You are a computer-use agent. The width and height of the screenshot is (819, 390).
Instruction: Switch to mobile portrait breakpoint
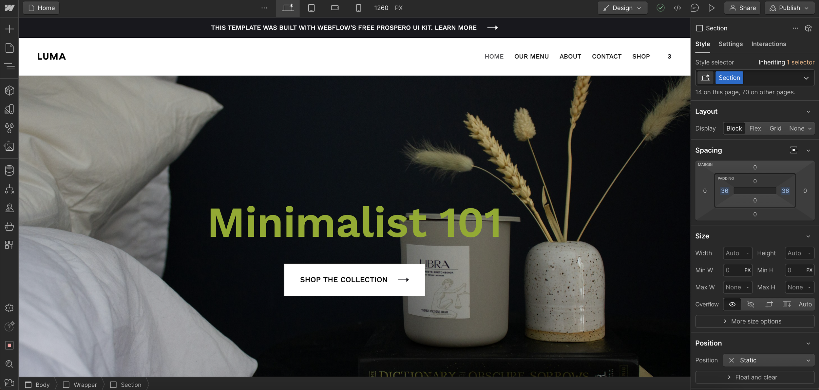click(358, 8)
